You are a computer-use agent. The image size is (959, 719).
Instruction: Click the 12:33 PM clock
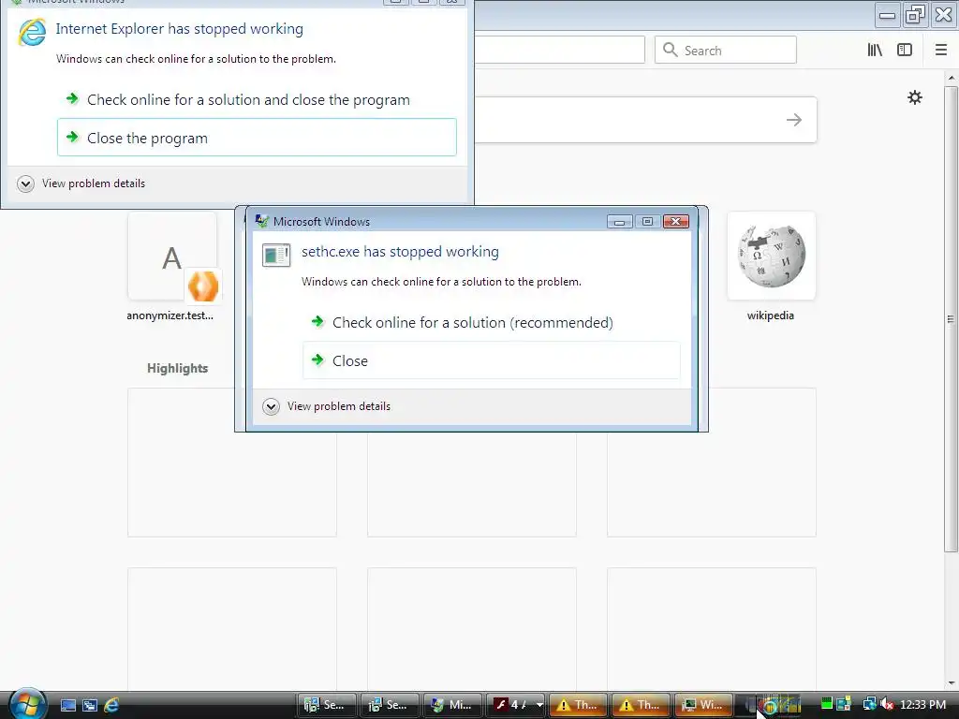click(x=922, y=704)
